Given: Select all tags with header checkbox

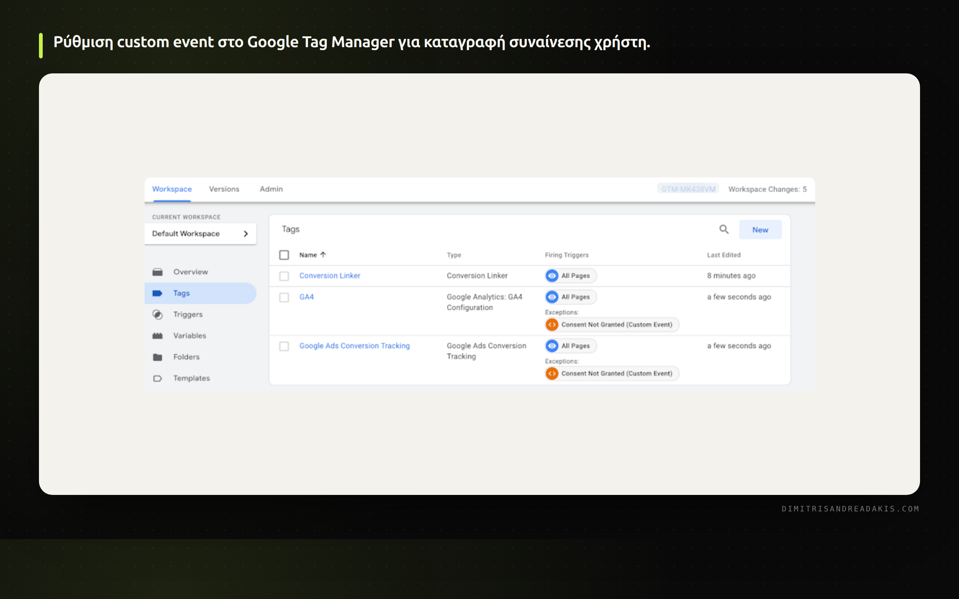Looking at the screenshot, I should click(284, 255).
